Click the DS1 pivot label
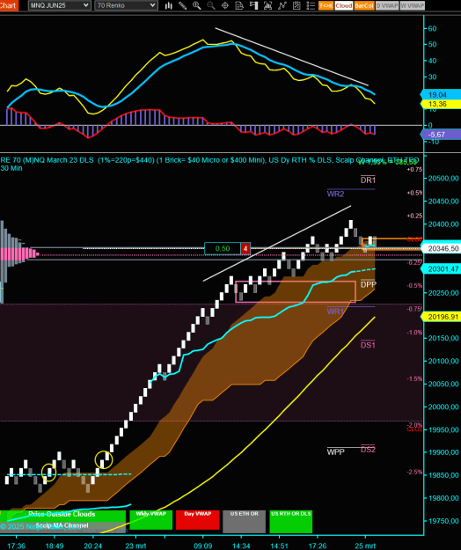The width and height of the screenshot is (461, 550). (368, 345)
